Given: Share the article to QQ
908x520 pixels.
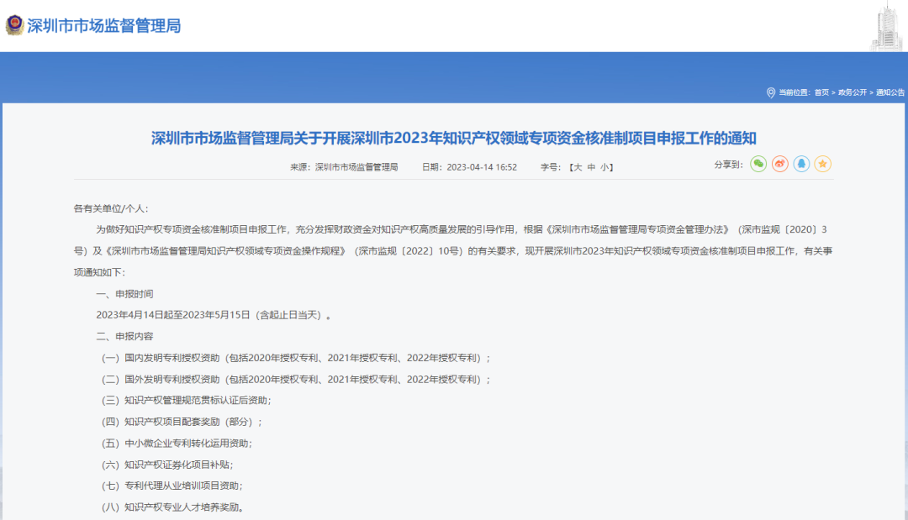Looking at the screenshot, I should (x=800, y=165).
